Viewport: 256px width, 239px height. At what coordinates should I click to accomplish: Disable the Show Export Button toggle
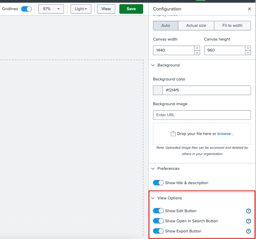(158, 231)
